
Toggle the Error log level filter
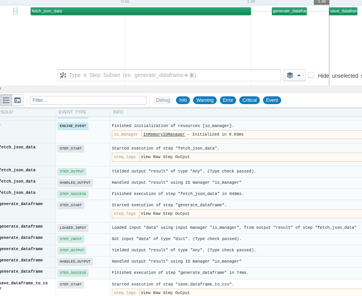coord(228,100)
